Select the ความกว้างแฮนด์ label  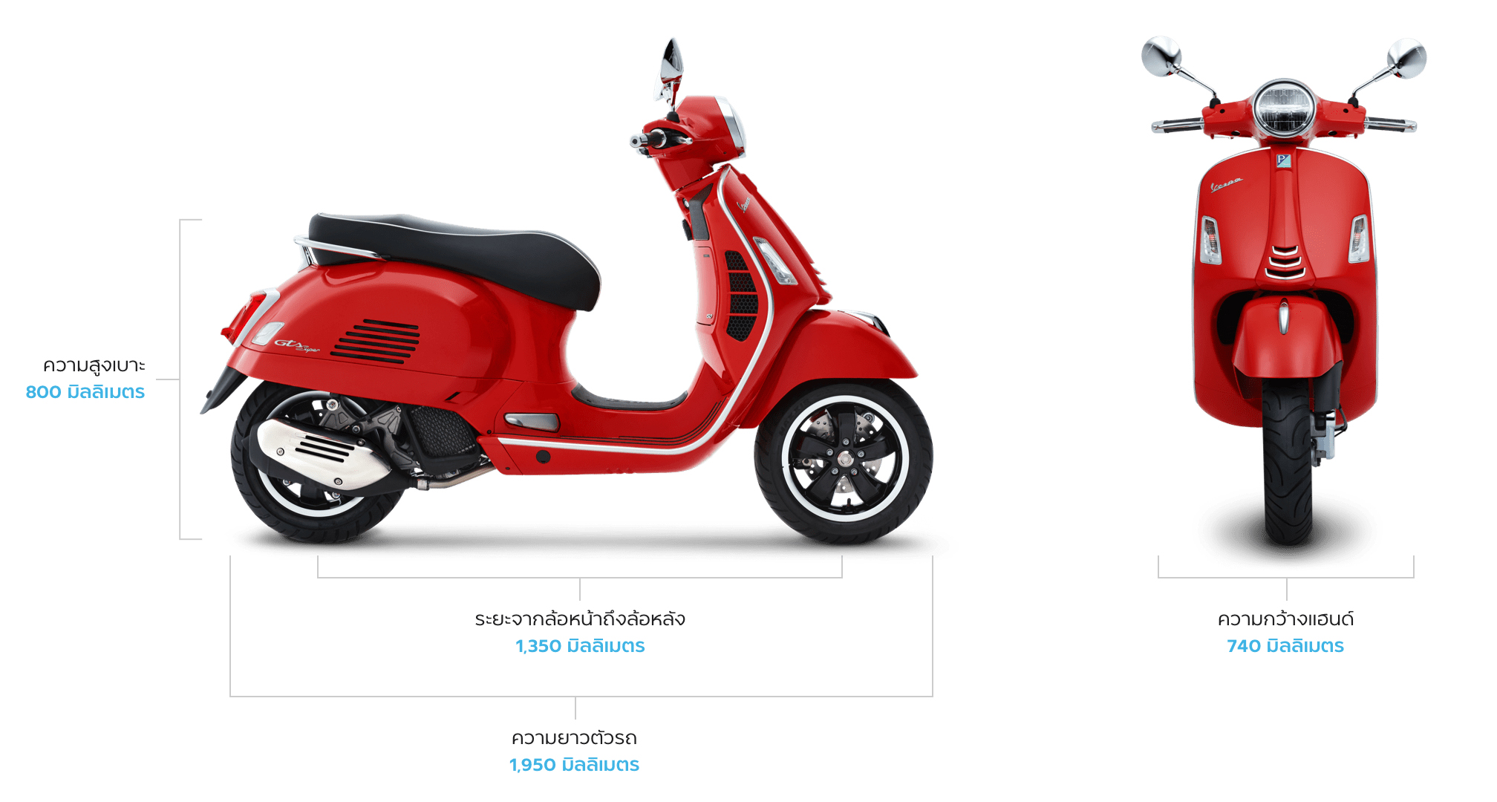point(1285,619)
